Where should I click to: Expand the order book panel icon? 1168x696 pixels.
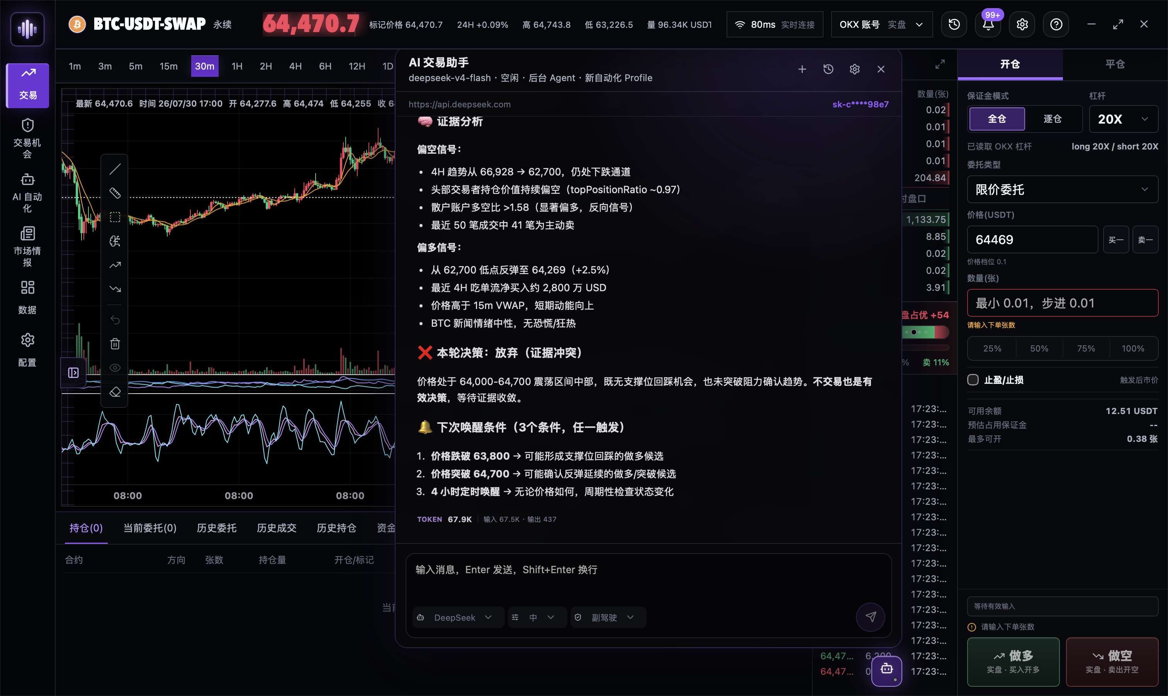[x=940, y=64]
